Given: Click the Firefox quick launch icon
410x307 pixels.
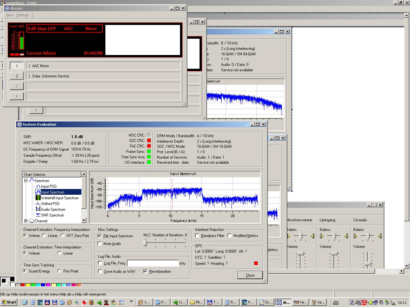Looking at the screenshot, I should click(92, 302).
